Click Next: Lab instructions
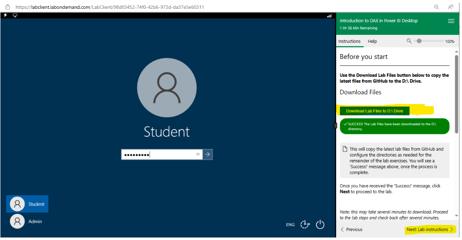This screenshot has width=462, height=240. click(430, 230)
